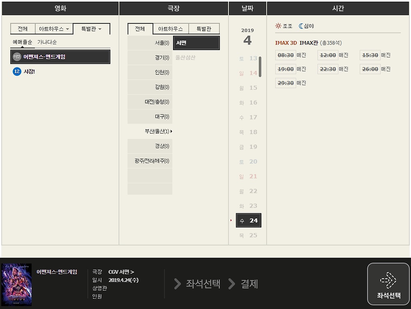Image resolution: width=411 pixels, height=309 pixels.
Task: Switch to the theater 전체 tab
Action: pyautogui.click(x=140, y=29)
